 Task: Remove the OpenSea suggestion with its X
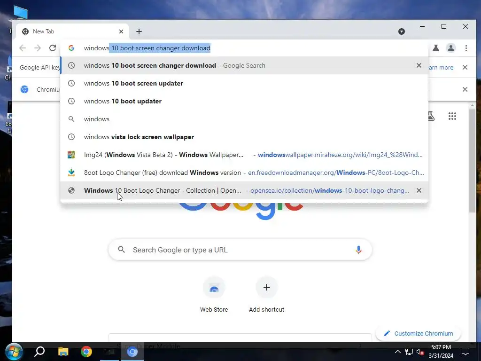(x=419, y=190)
